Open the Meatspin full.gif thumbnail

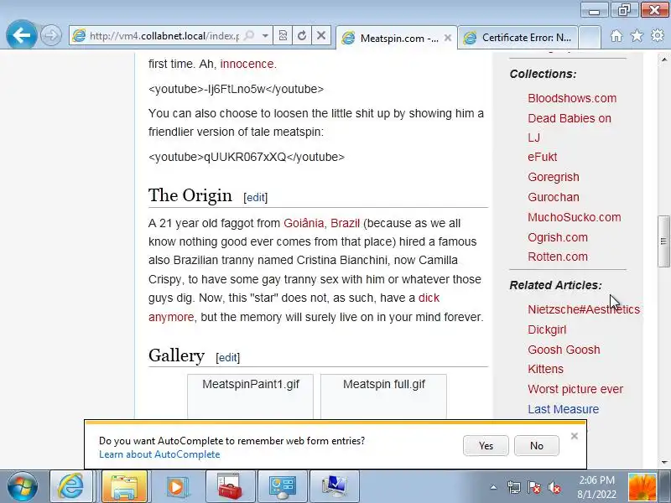[x=384, y=396]
